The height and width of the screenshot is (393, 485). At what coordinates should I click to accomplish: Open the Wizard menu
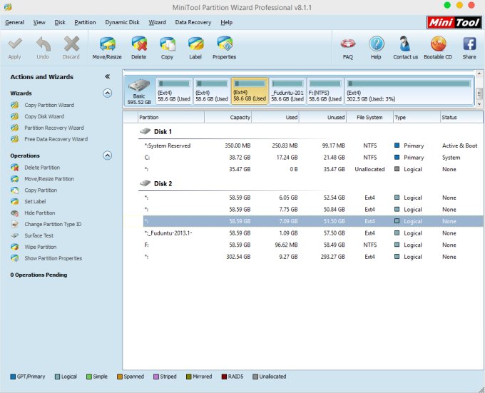(x=157, y=22)
